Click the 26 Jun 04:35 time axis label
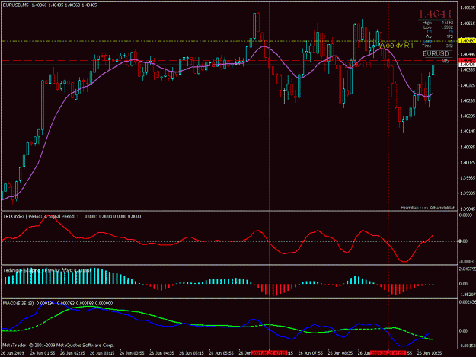 pyautogui.click(x=161, y=353)
